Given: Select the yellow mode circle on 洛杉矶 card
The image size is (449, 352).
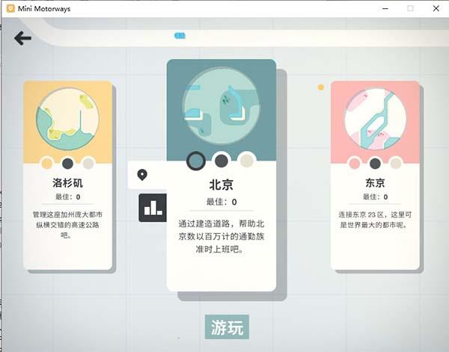Looking at the screenshot, I should [47, 164].
